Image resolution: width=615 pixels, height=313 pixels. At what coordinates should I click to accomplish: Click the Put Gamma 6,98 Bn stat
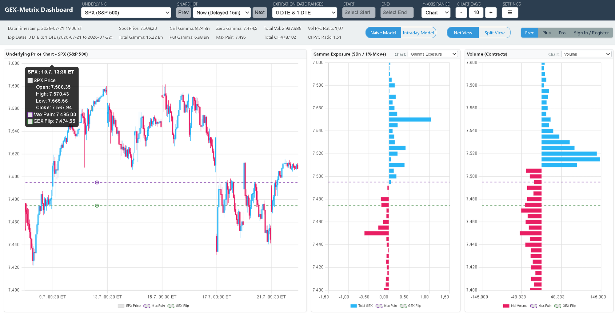(189, 37)
